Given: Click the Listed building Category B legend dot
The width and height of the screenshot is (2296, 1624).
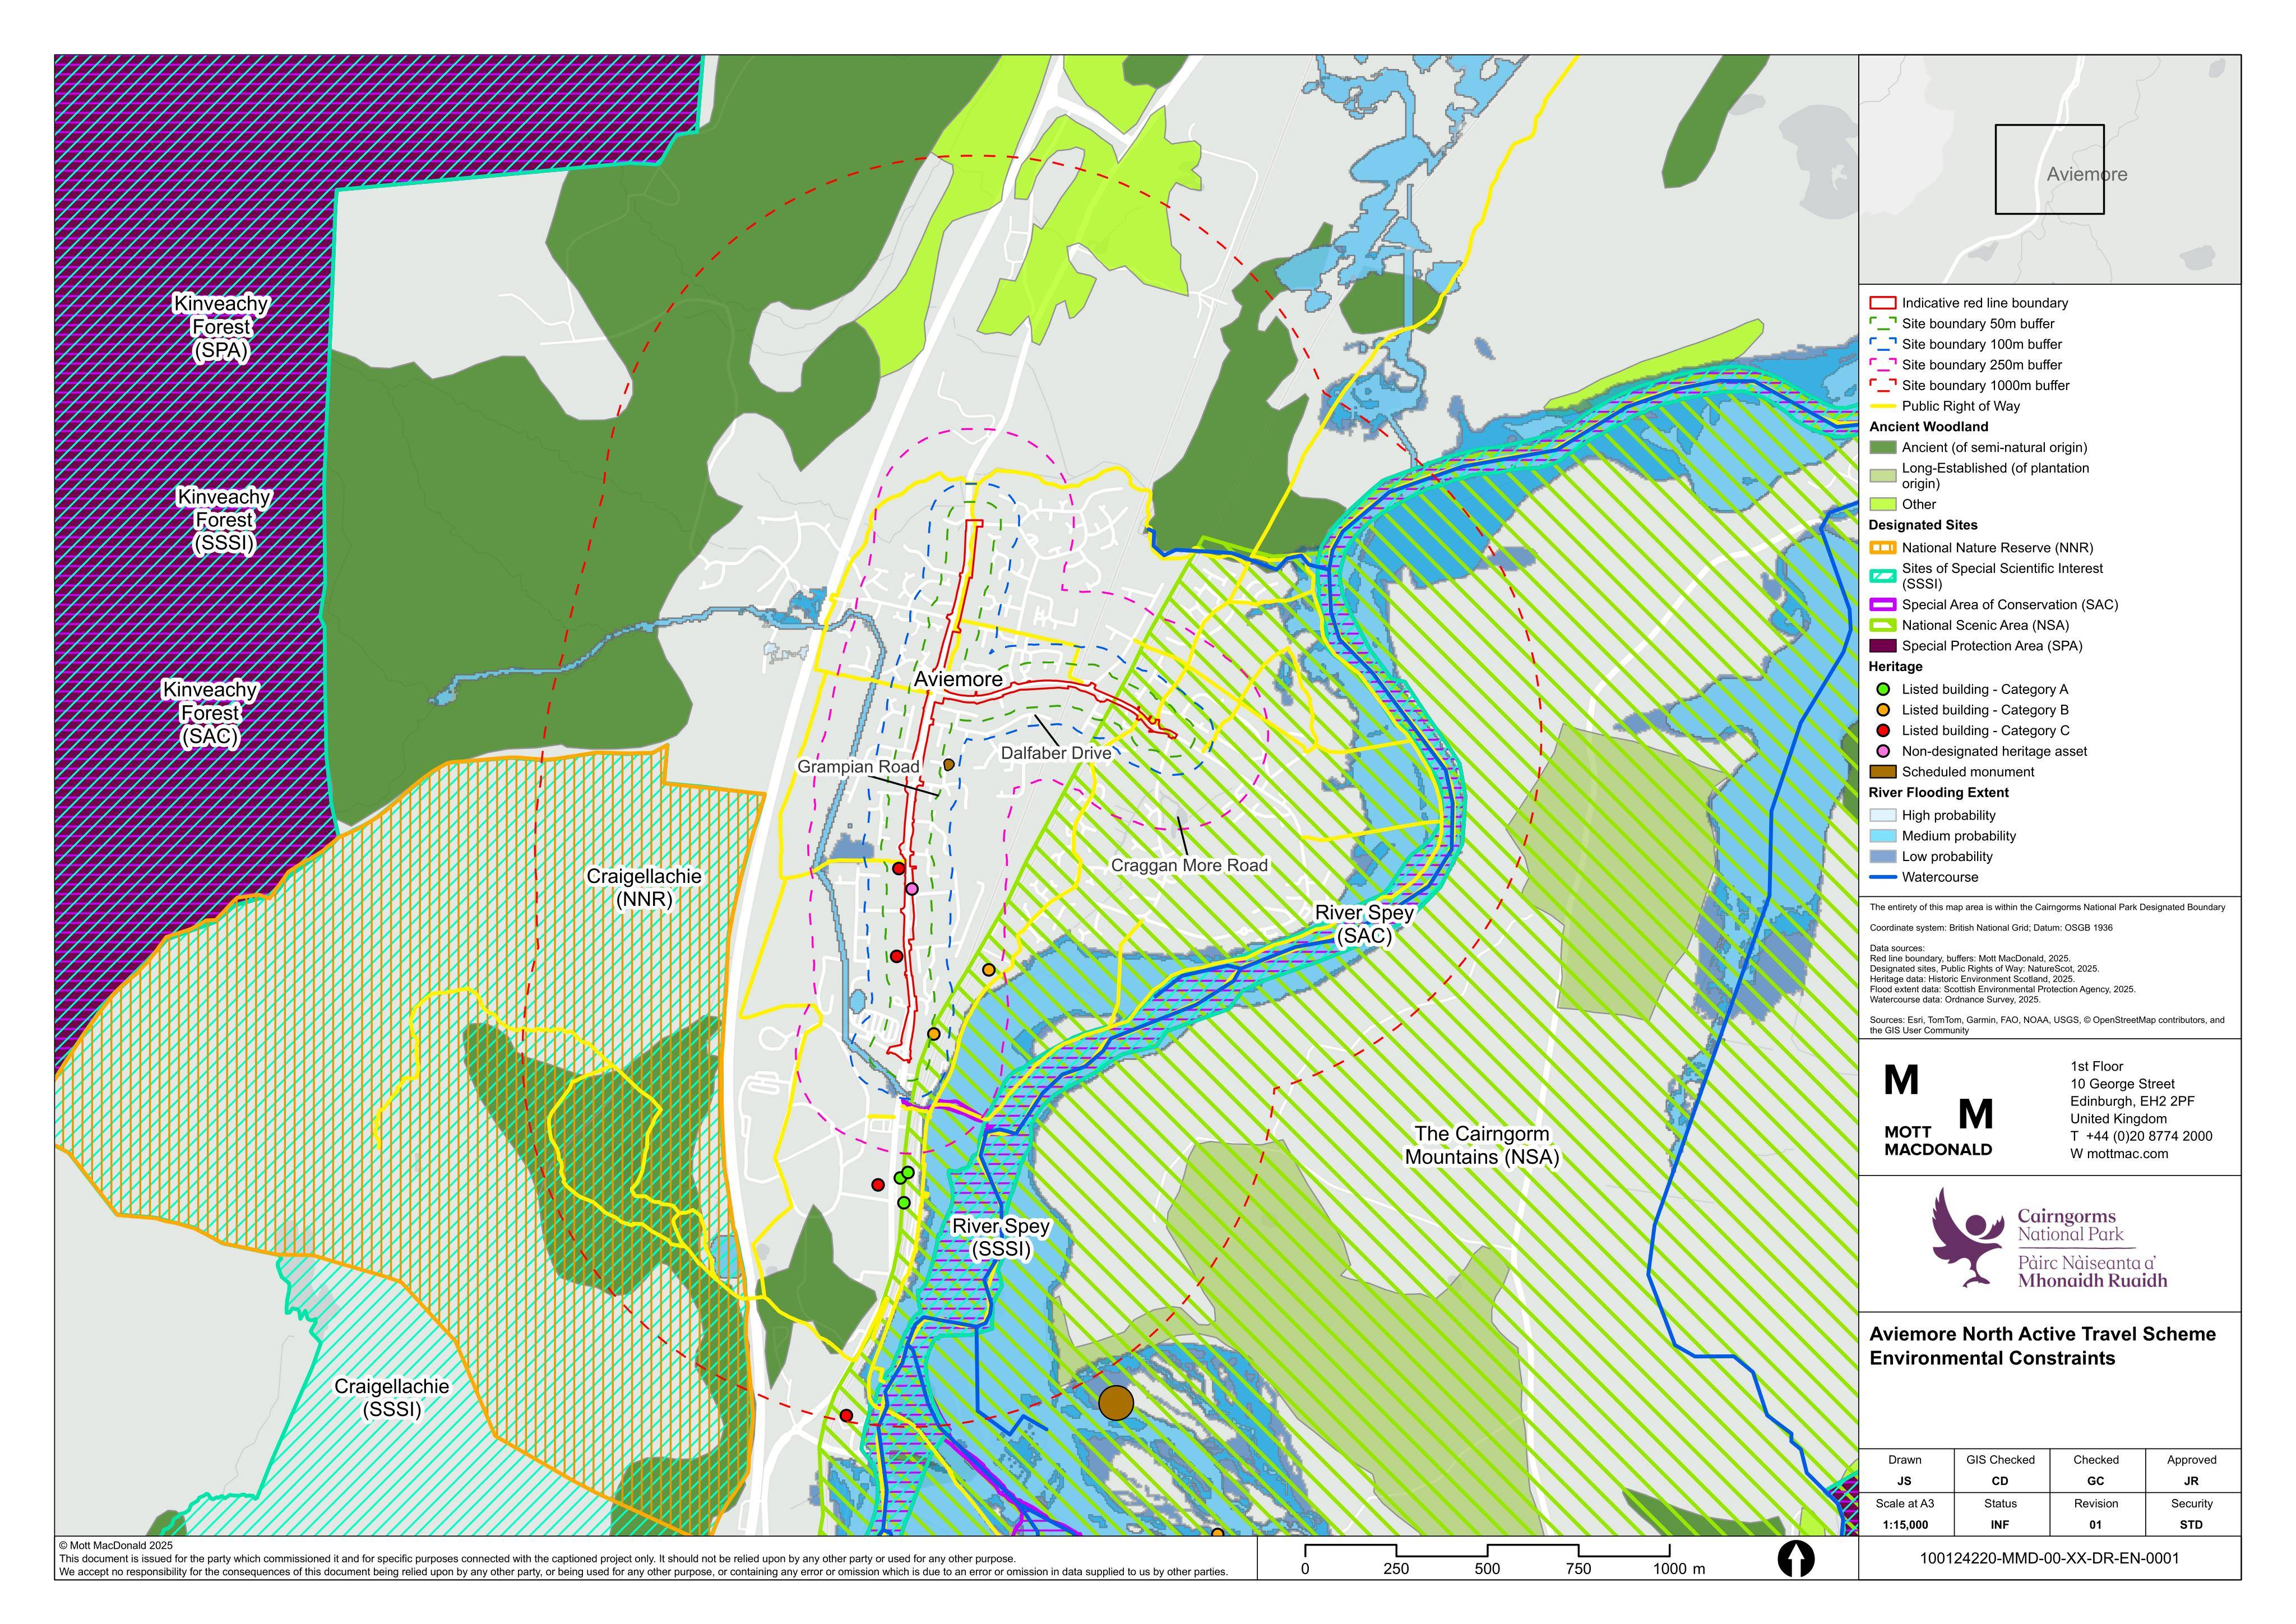Looking at the screenshot, I should tap(1883, 710).
